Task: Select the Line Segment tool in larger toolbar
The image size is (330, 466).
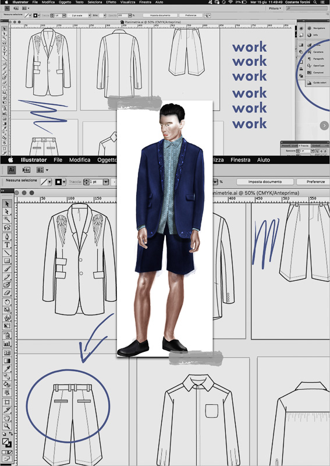Action: 7,253
